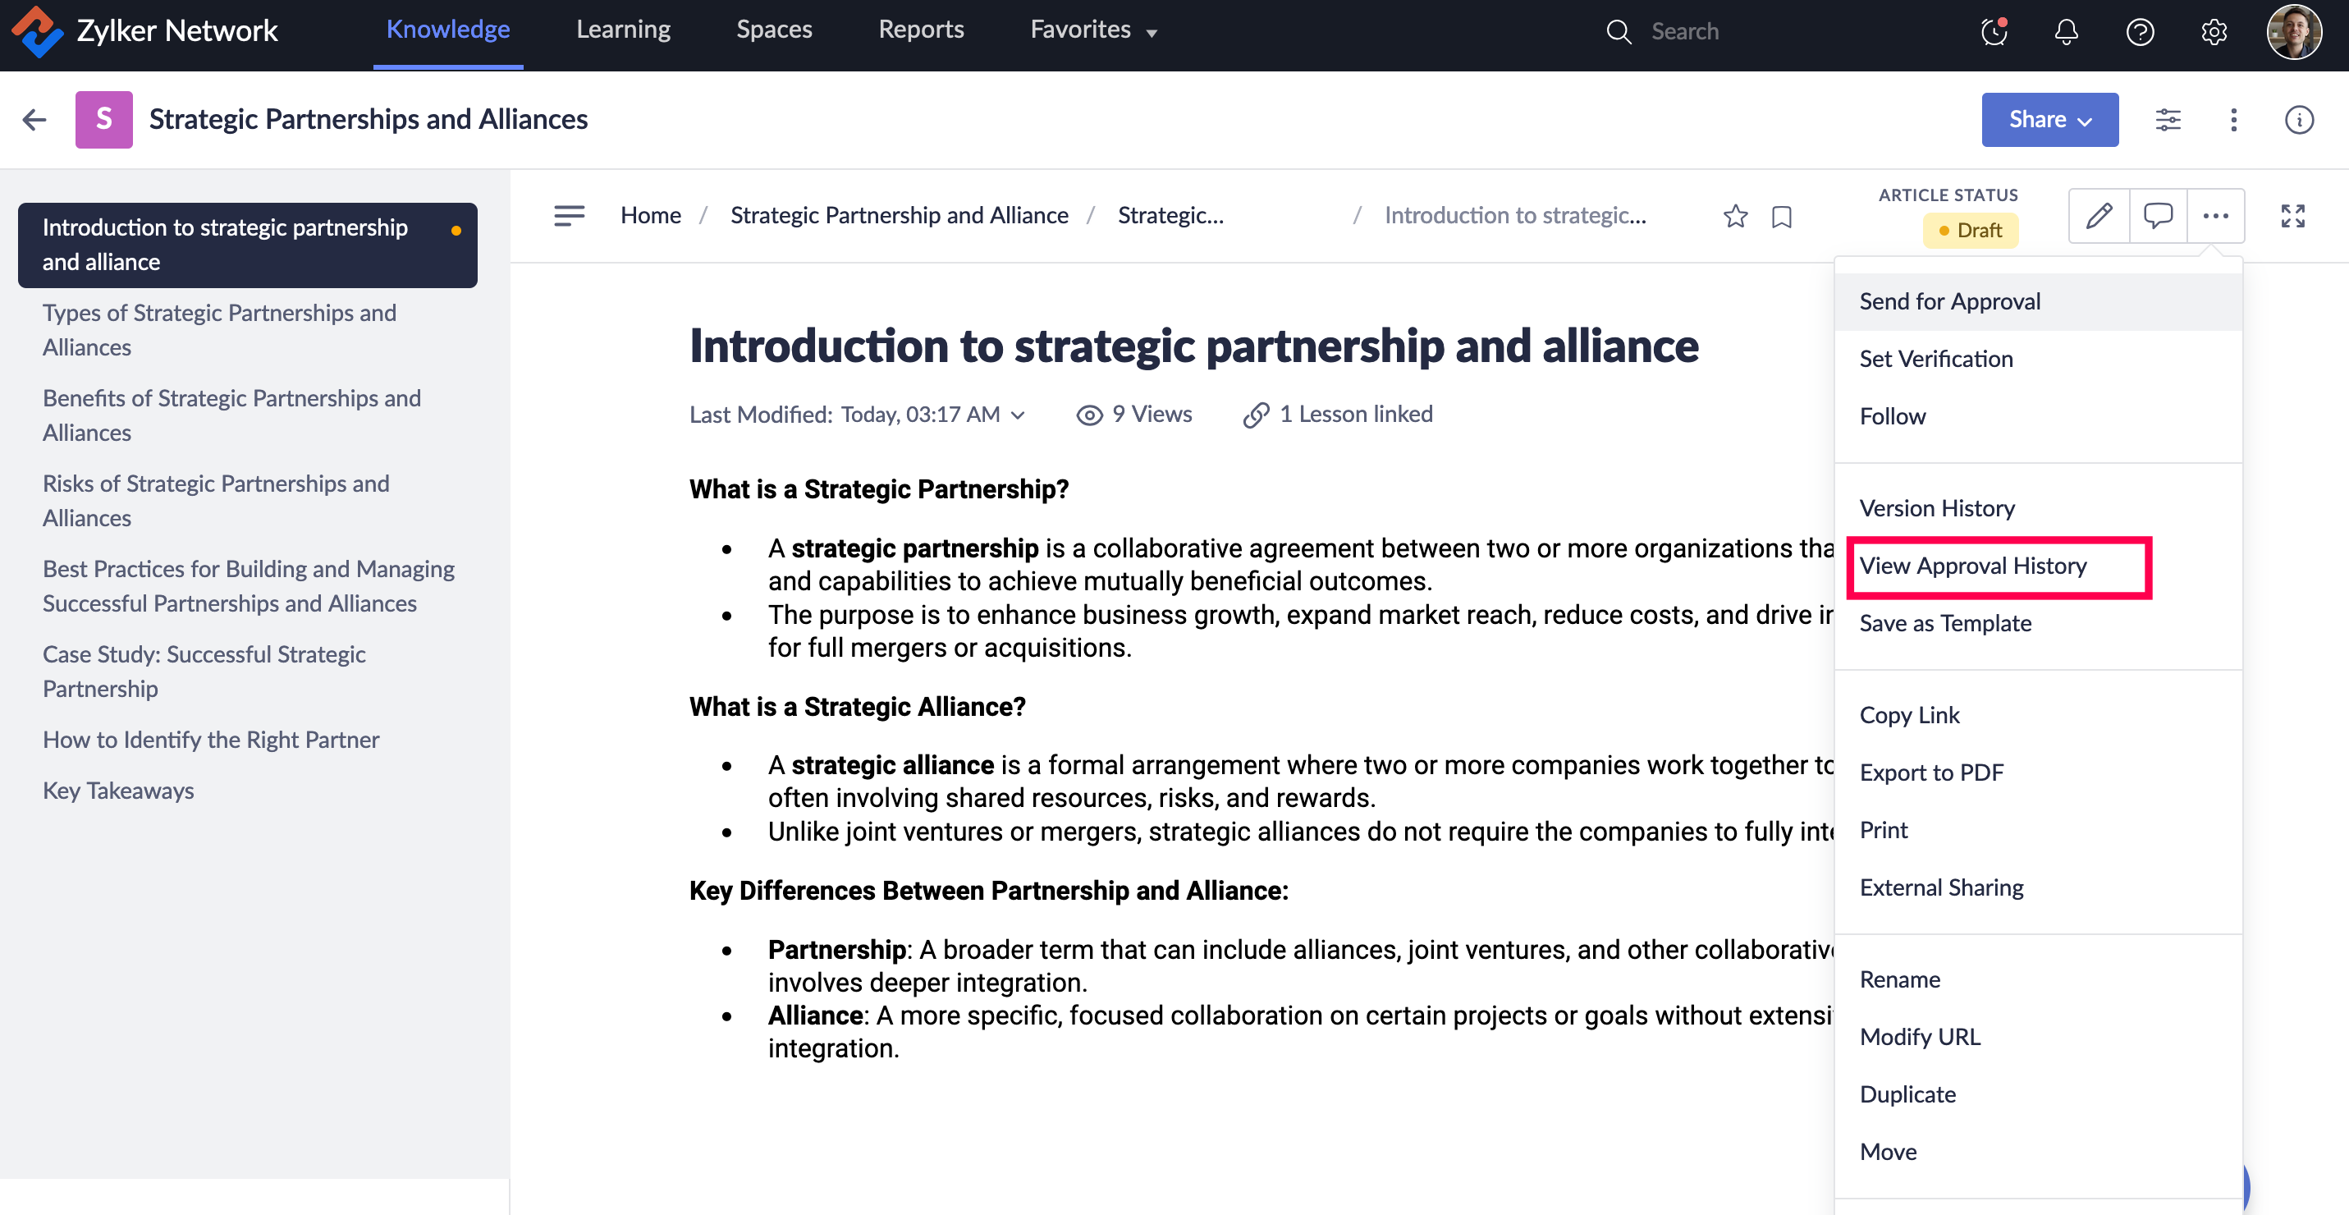Open the manual info circle icon
Viewport: 2349px width, 1215px height.
pyautogui.click(x=2298, y=120)
